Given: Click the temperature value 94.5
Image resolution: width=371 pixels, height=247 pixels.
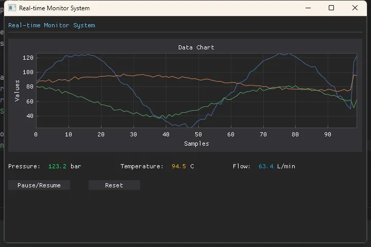Looking at the screenshot, I should click(179, 166).
